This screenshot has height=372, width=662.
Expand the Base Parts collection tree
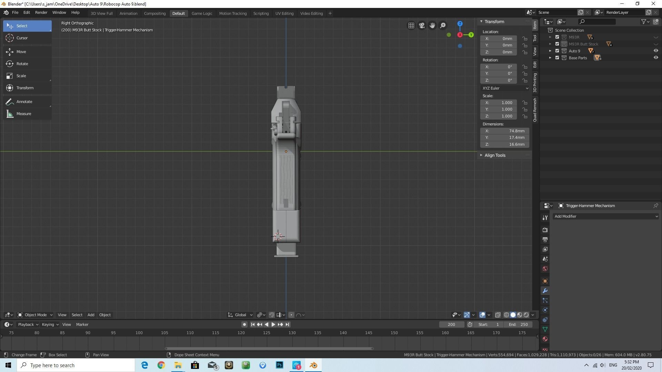(x=550, y=58)
